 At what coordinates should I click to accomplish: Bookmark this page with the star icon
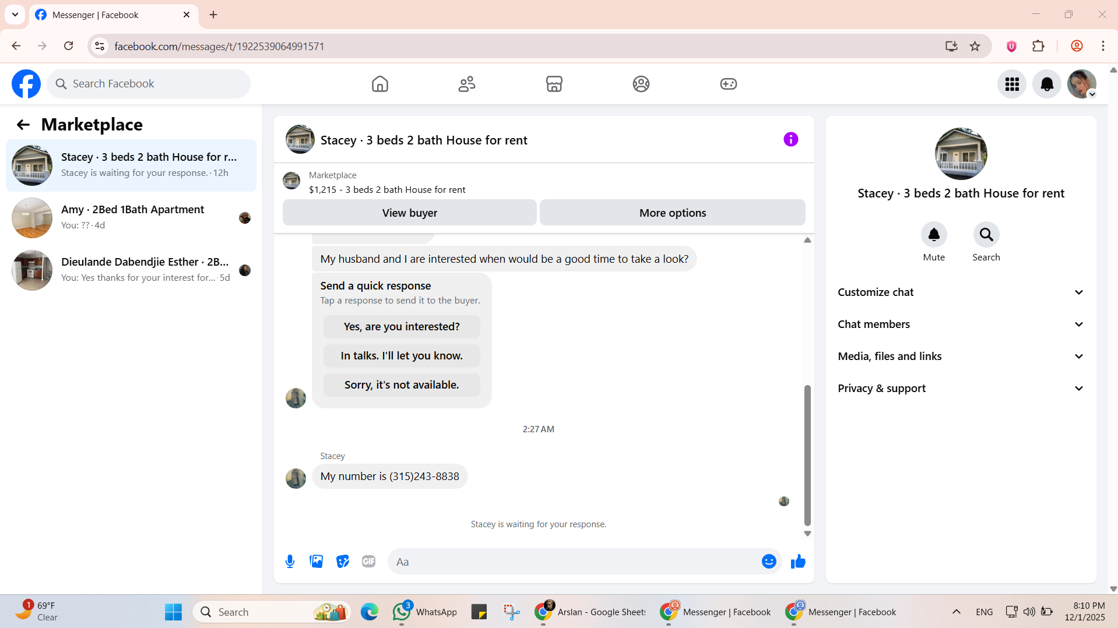coord(975,46)
